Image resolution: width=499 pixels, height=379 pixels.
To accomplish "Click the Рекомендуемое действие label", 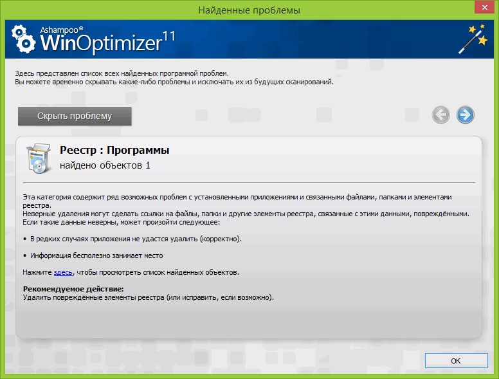I will [x=73, y=290].
